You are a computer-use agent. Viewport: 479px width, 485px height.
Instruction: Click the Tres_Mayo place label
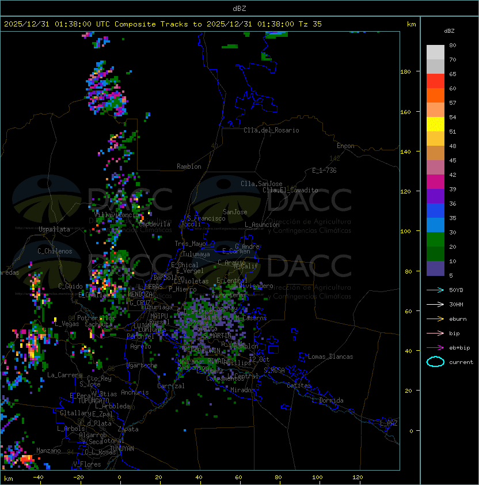coord(190,244)
